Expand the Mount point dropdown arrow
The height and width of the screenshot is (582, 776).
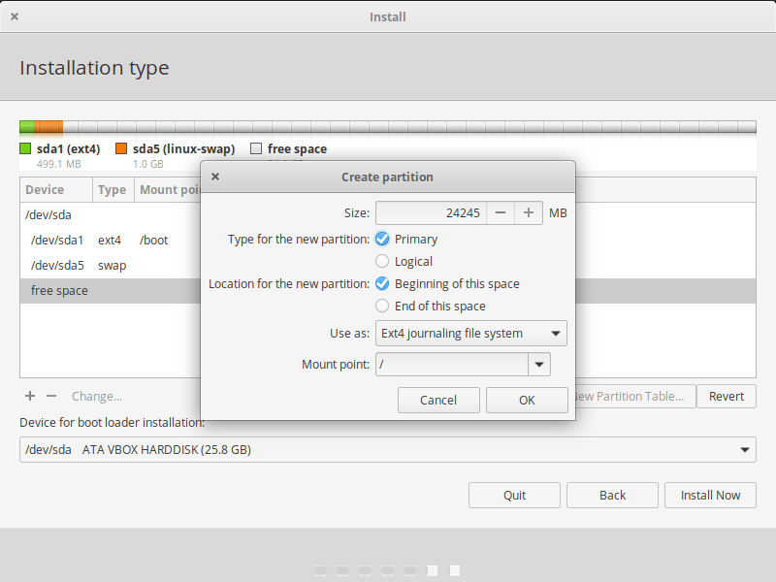pyautogui.click(x=539, y=364)
